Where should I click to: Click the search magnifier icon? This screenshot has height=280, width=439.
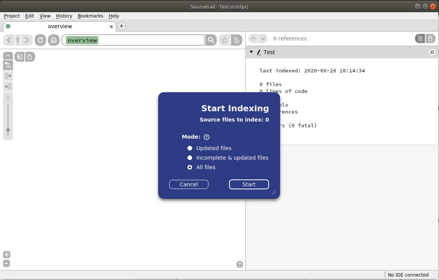click(211, 40)
